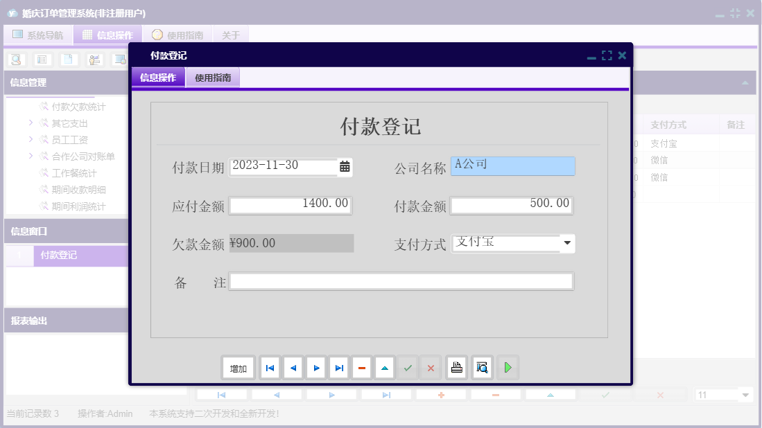Jump to first record using navigator
Image resolution: width=762 pixels, height=428 pixels.
click(270, 368)
